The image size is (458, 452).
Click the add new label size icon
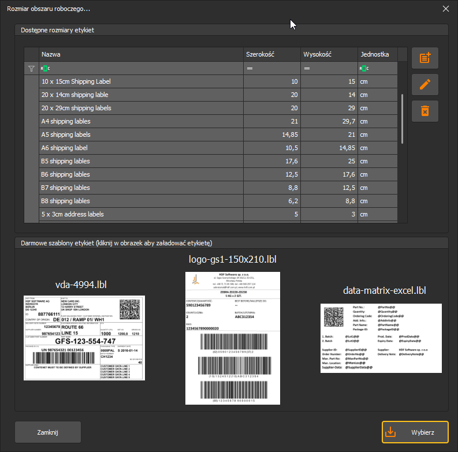[425, 58]
